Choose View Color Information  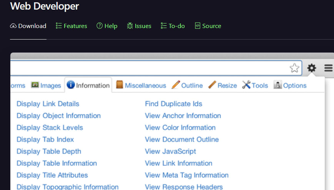(180, 128)
